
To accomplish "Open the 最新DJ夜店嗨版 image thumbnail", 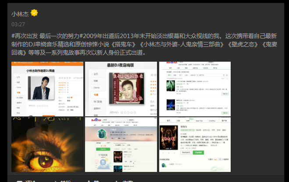I will tap(121, 89).
